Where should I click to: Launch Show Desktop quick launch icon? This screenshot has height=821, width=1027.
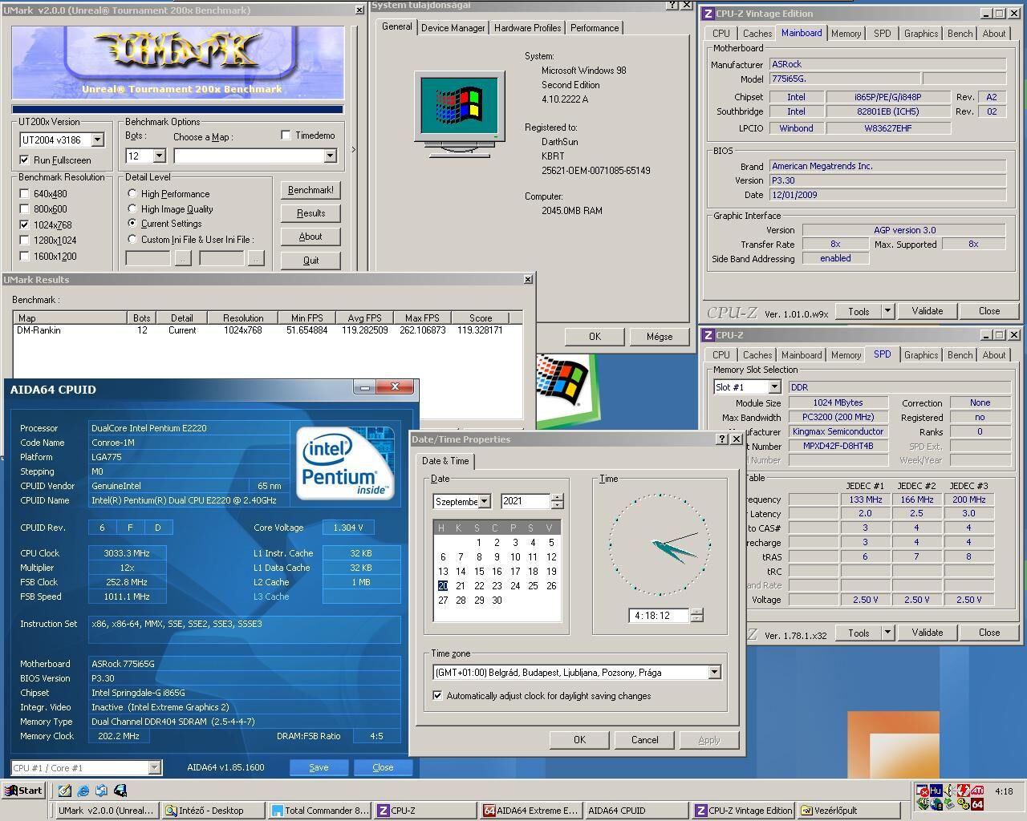(x=64, y=791)
